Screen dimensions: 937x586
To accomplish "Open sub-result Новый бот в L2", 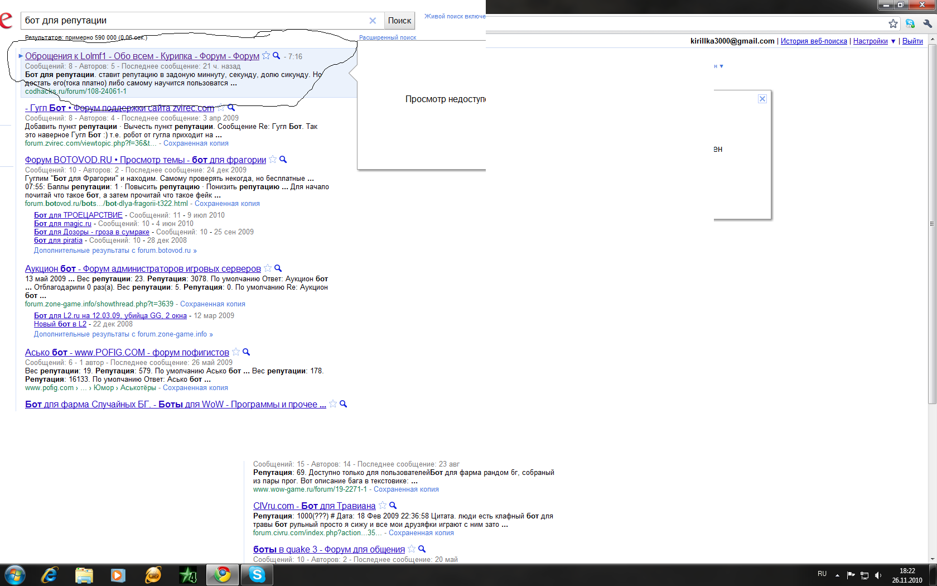I will pos(60,324).
